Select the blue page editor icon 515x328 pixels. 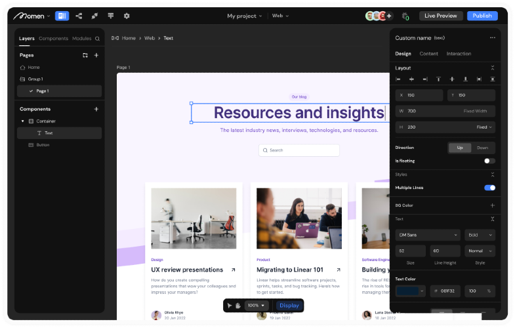click(x=62, y=16)
